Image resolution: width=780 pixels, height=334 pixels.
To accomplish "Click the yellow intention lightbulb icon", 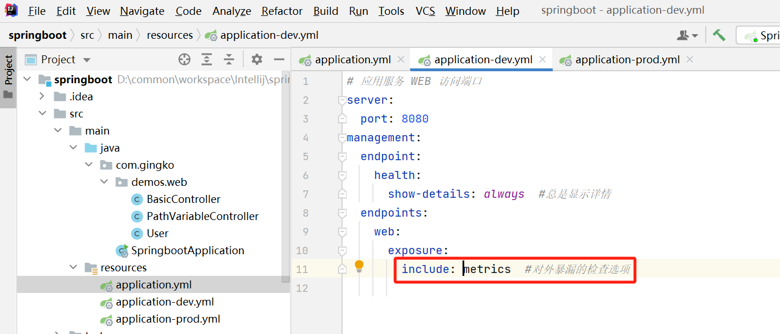I will click(x=359, y=266).
